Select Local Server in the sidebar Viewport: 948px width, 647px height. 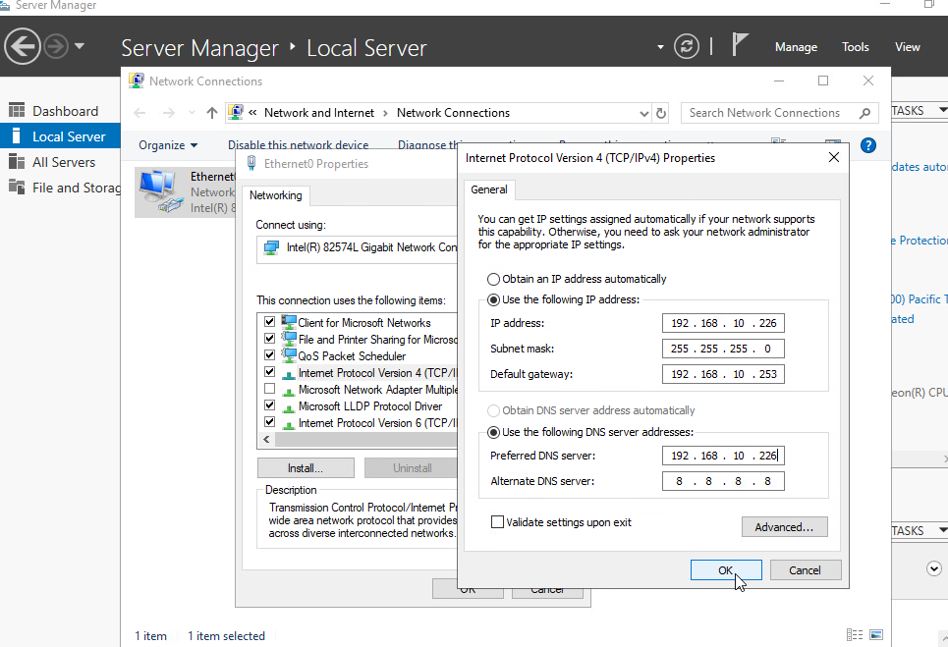[61, 136]
